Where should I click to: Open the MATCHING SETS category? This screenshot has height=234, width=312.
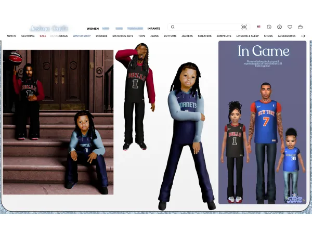pos(123,36)
